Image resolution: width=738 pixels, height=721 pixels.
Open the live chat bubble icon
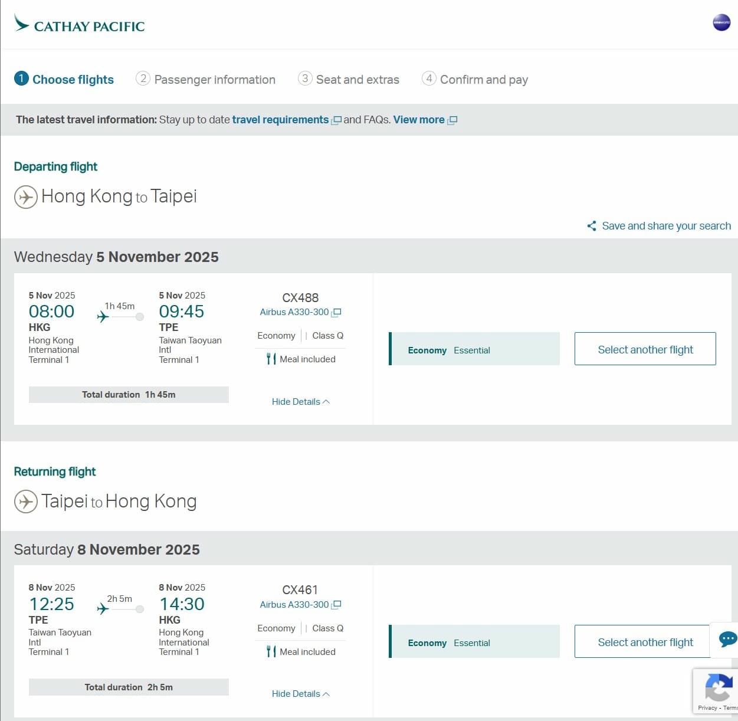click(727, 639)
